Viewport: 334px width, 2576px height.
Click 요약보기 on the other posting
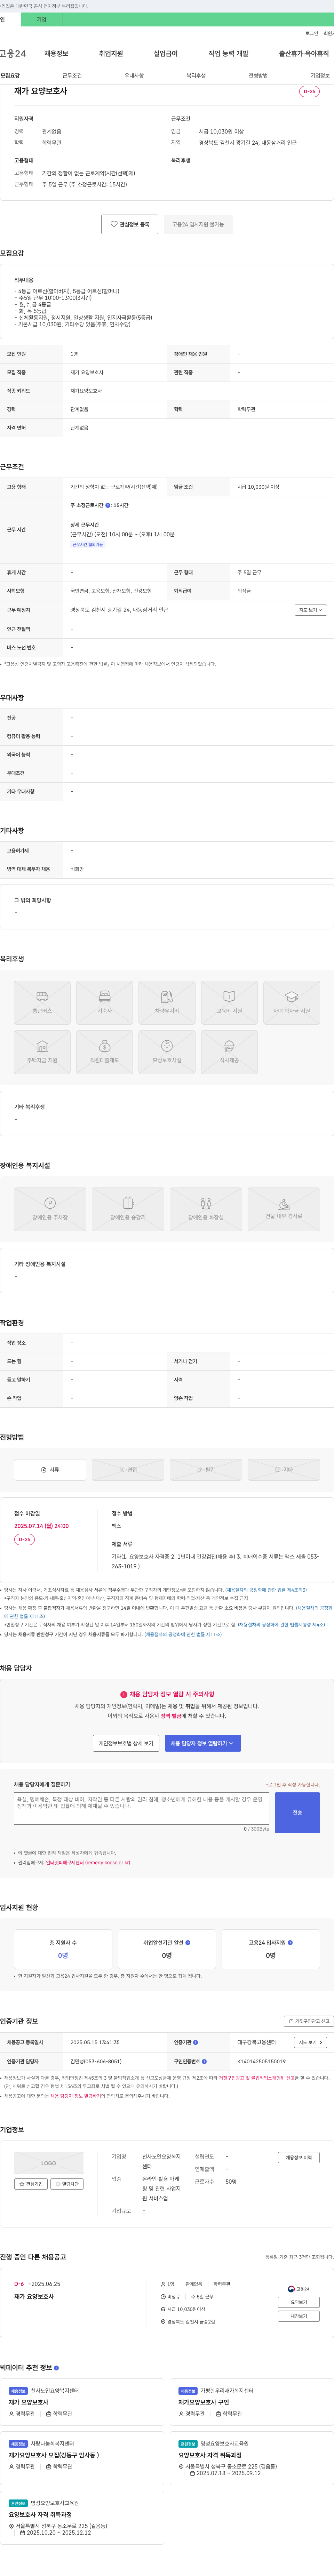pyautogui.click(x=299, y=2302)
